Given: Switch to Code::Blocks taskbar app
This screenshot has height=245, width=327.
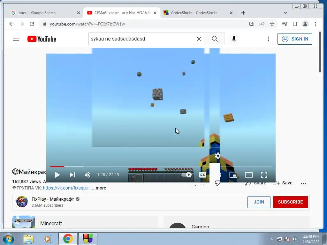Looking at the screenshot, I should point(88,239).
